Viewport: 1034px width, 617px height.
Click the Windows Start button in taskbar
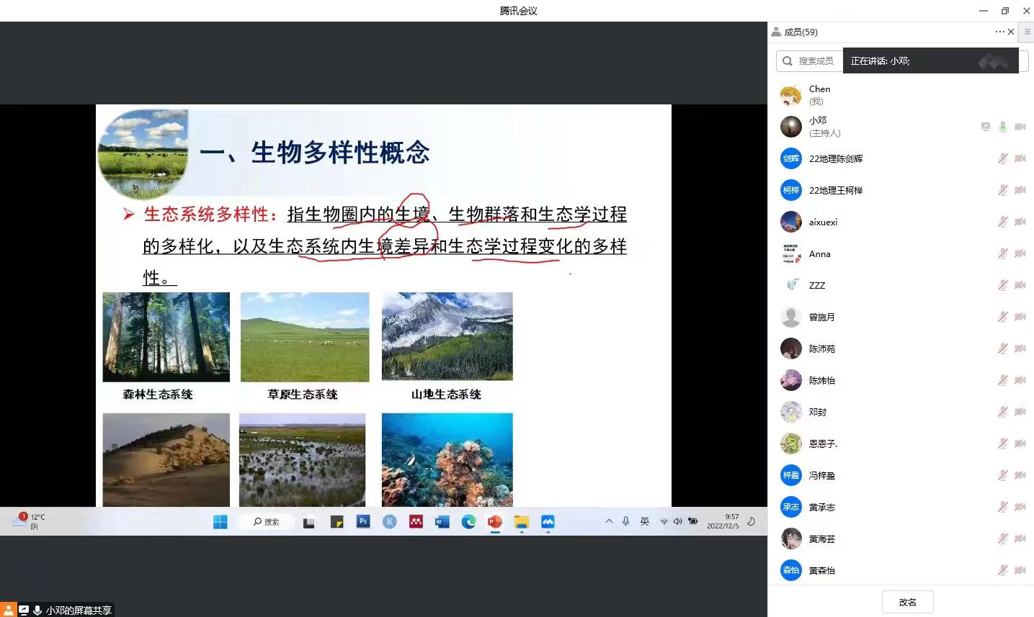pos(220,522)
